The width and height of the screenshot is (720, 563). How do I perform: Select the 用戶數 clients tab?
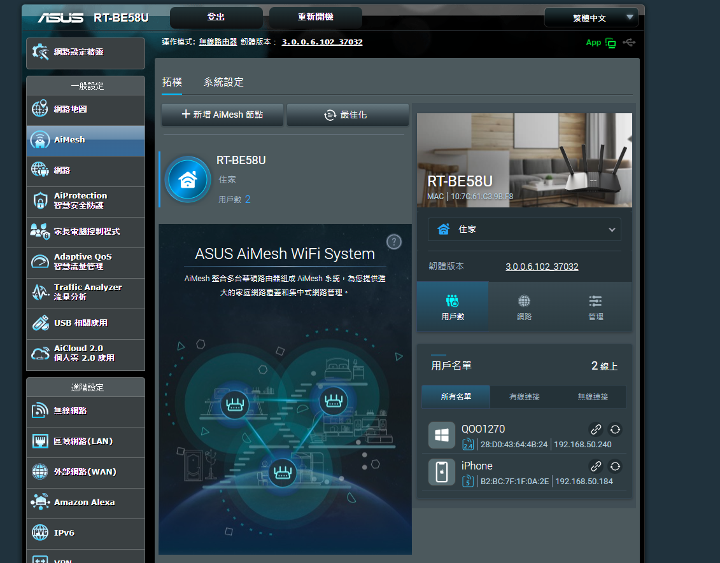coord(453,307)
